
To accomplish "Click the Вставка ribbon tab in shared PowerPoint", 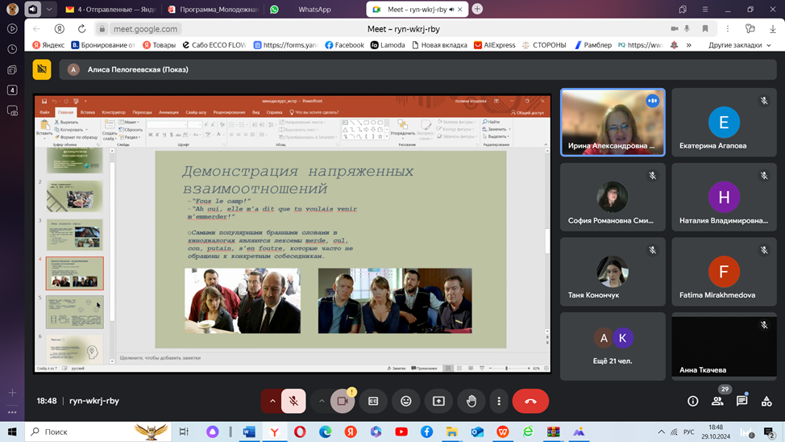I will click(88, 112).
